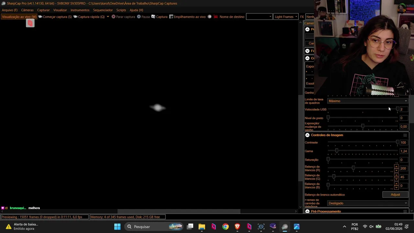This screenshot has width=414, height=233.
Task: Open the Pré-Processamento options menu
Action: [405, 211]
